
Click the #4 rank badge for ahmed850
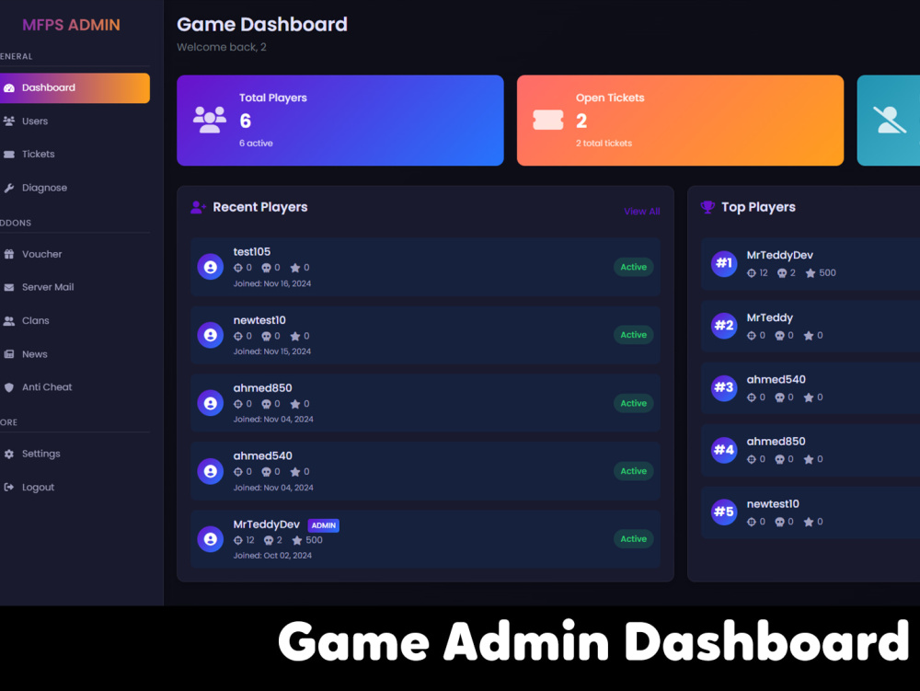point(724,450)
